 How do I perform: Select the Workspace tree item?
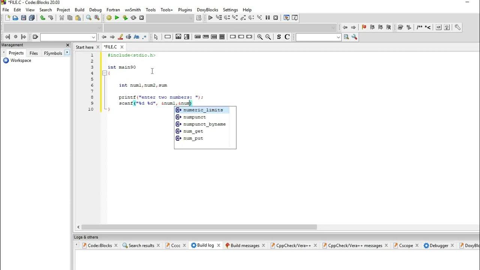21,60
